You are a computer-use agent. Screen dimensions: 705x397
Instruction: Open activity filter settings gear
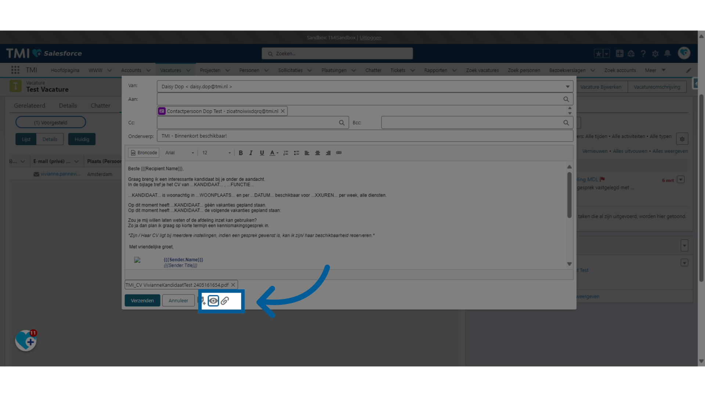tap(682, 139)
